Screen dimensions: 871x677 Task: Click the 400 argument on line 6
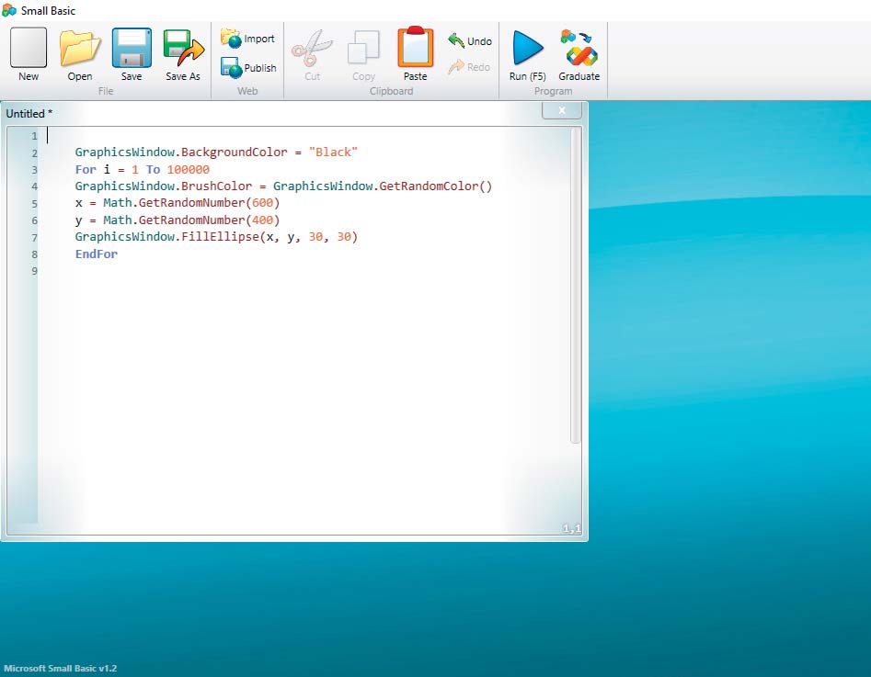[263, 220]
